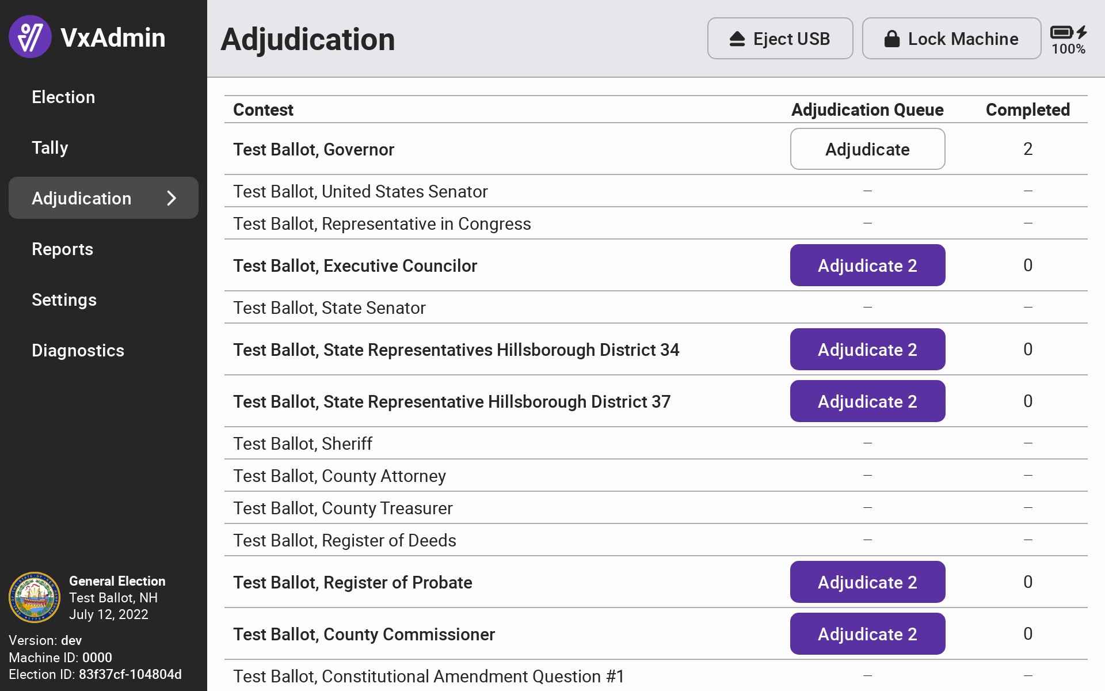Click the Eject USB button
Image resolution: width=1105 pixels, height=691 pixels.
(780, 39)
